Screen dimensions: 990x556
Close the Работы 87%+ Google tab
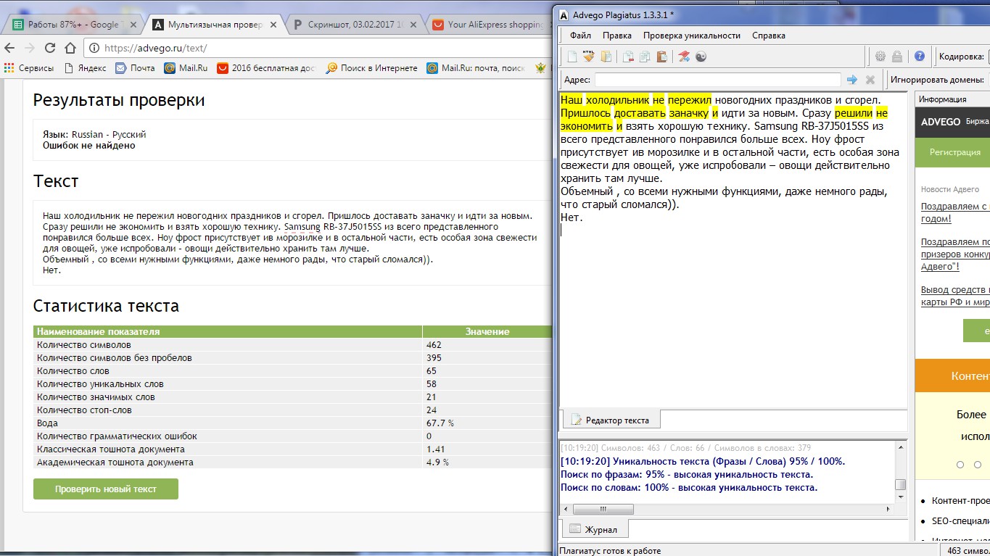point(133,25)
